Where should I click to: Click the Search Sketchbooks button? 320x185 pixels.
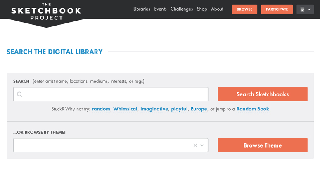point(262,94)
